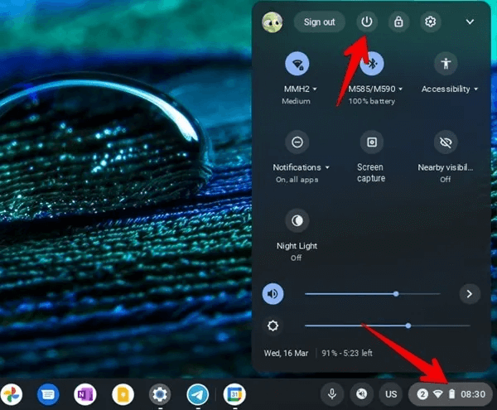Open Google Photos from shelf
This screenshot has height=410, width=497.
tap(11, 394)
